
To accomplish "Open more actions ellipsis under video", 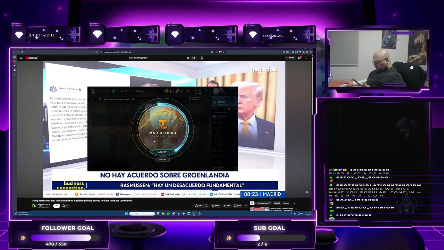I will pos(246,206).
